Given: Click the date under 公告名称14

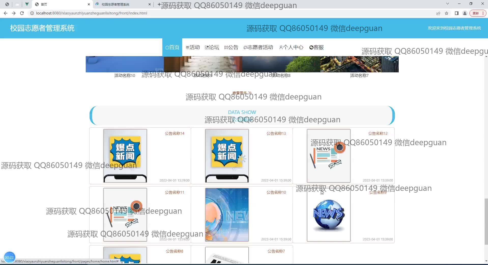Looking at the screenshot, I should pyautogui.click(x=175, y=180).
